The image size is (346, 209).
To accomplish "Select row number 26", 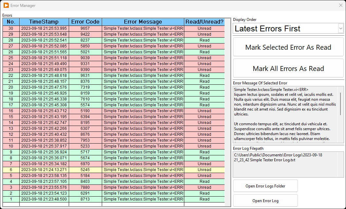I will [11, 52].
